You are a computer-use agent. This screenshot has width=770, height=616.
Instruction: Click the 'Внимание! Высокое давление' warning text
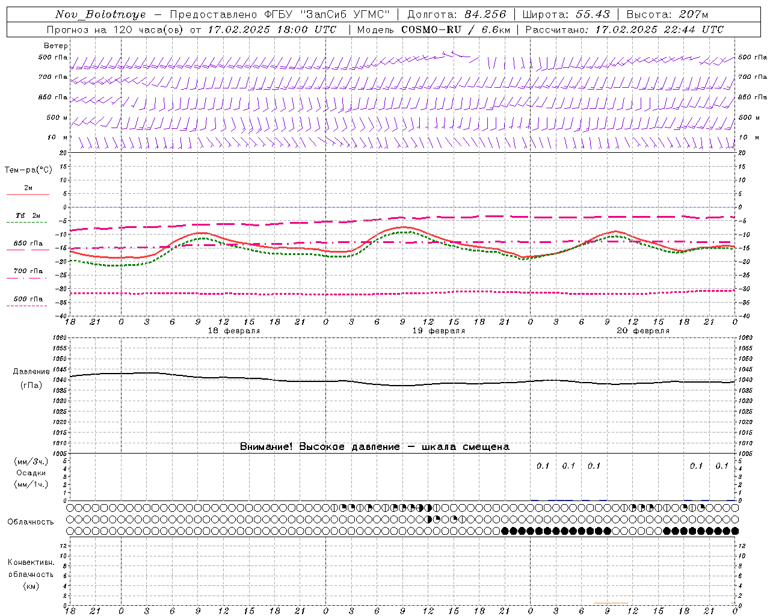tap(319, 446)
